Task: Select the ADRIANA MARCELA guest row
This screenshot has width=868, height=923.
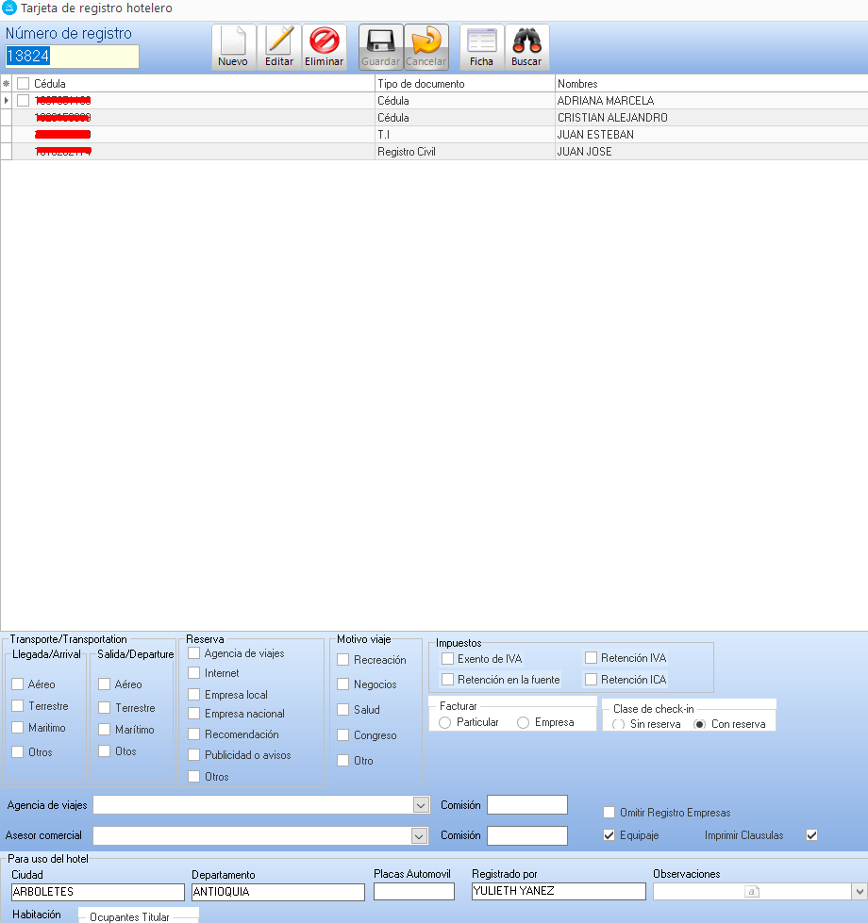Action: 605,101
